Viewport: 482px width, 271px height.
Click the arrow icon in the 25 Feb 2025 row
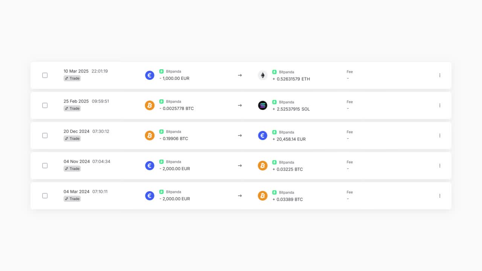(x=240, y=105)
